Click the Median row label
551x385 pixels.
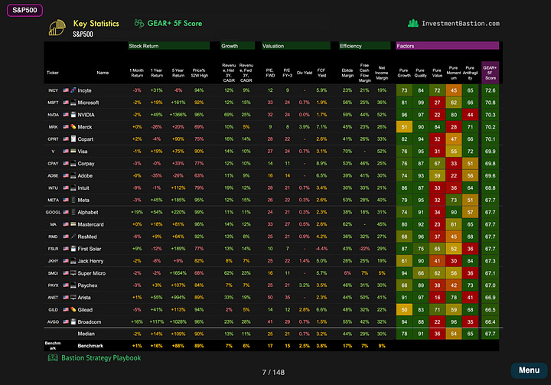tap(86, 334)
